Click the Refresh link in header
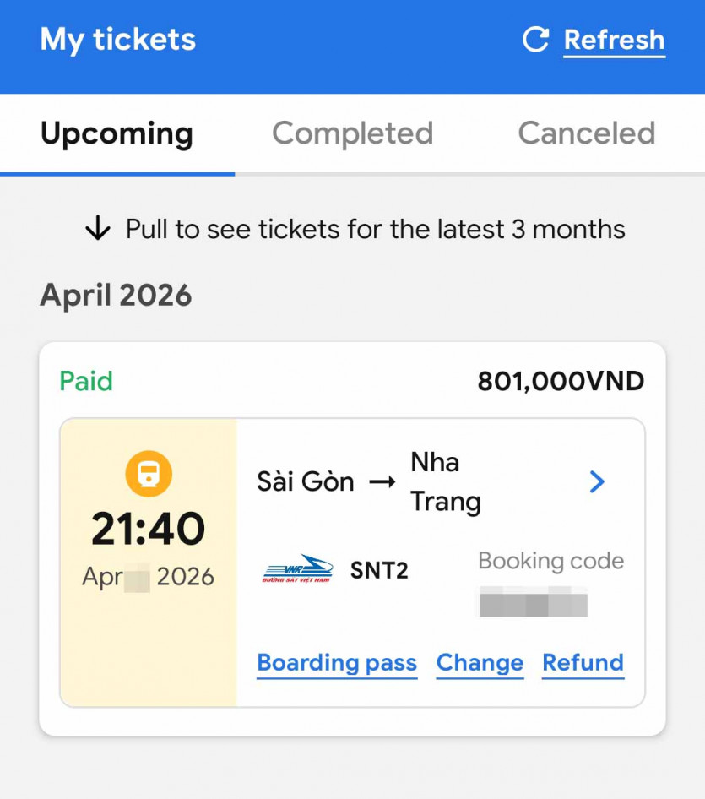 (x=614, y=40)
